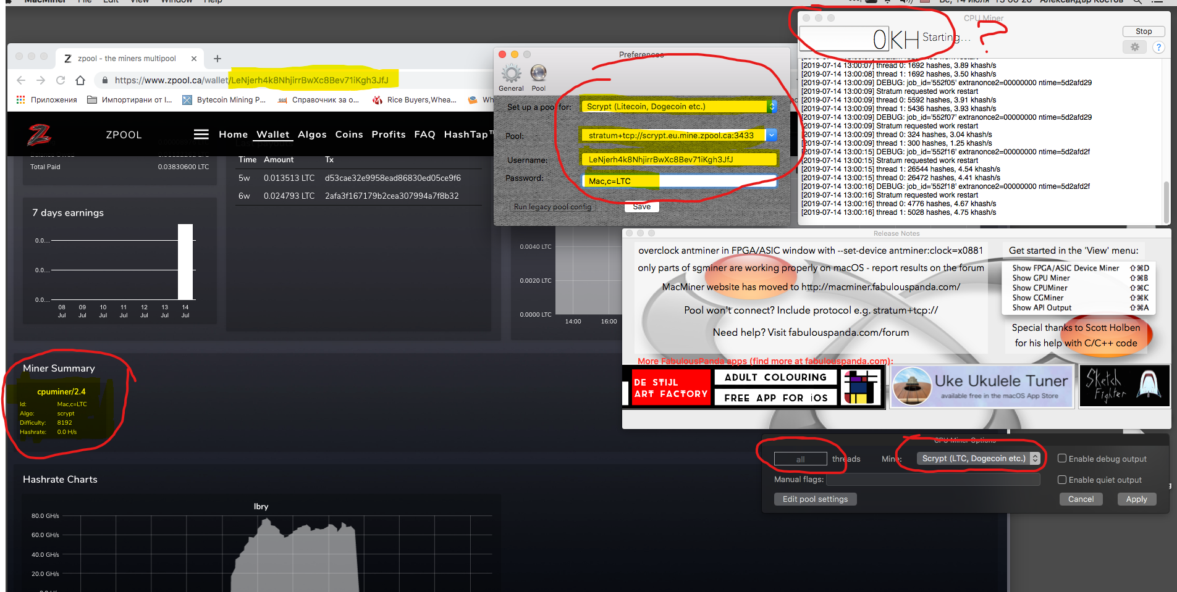This screenshot has width=1177, height=592.
Task: Apply the CPU Miner Options
Action: click(x=1136, y=499)
